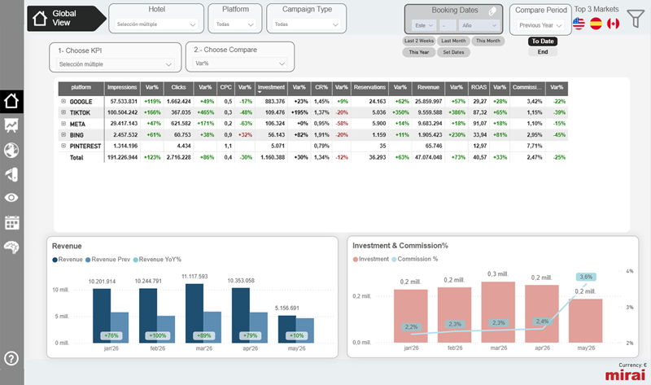Click the mirai logo
This screenshot has width=651, height=385.
pyautogui.click(x=625, y=375)
